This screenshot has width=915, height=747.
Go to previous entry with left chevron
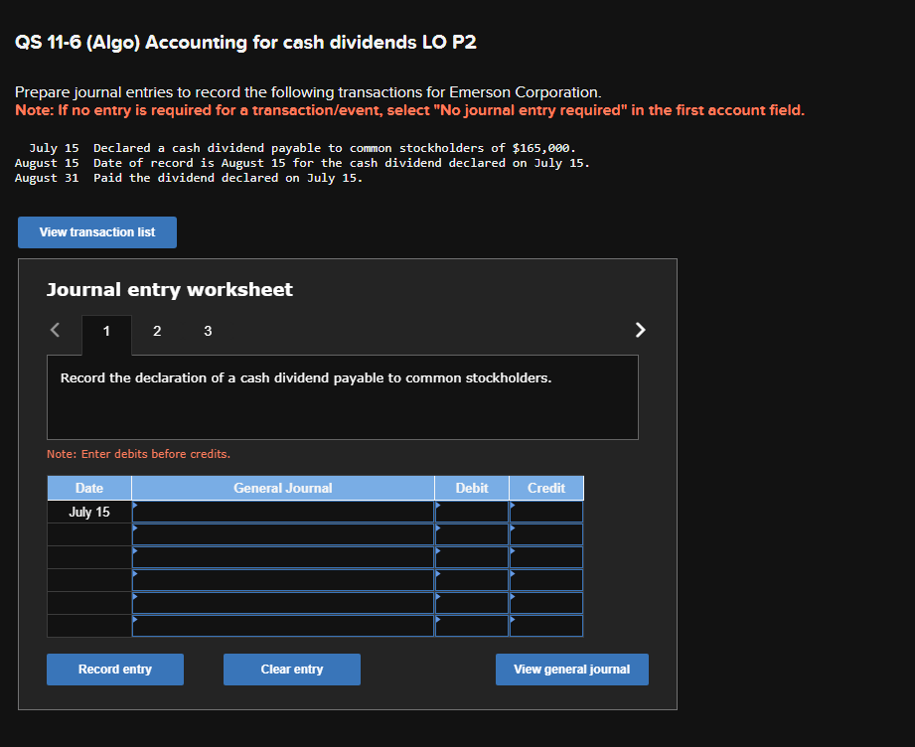point(55,331)
